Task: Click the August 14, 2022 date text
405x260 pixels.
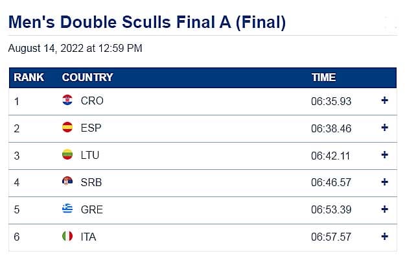Action: tap(75, 48)
